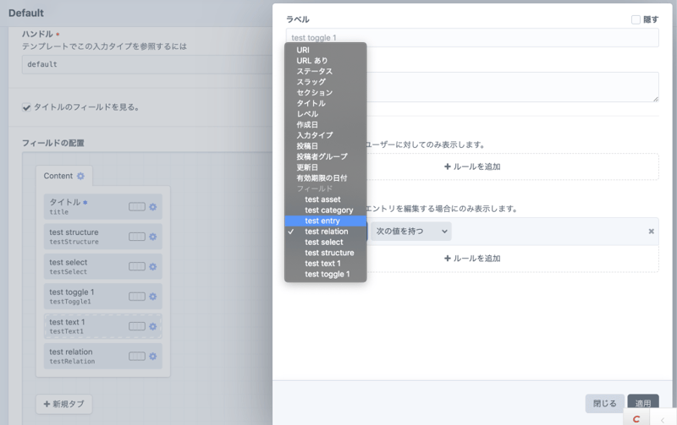Click width indicator on test text 1 field
Image resolution: width=677 pixels, height=425 pixels.
[x=137, y=327]
